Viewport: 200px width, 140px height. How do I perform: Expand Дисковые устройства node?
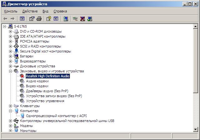(10, 66)
